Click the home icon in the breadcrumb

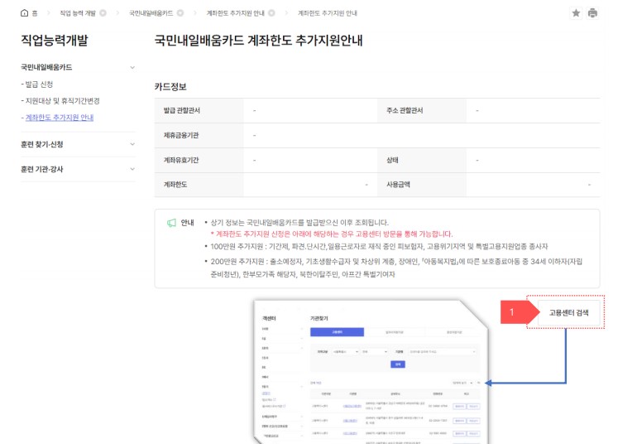coord(25,13)
